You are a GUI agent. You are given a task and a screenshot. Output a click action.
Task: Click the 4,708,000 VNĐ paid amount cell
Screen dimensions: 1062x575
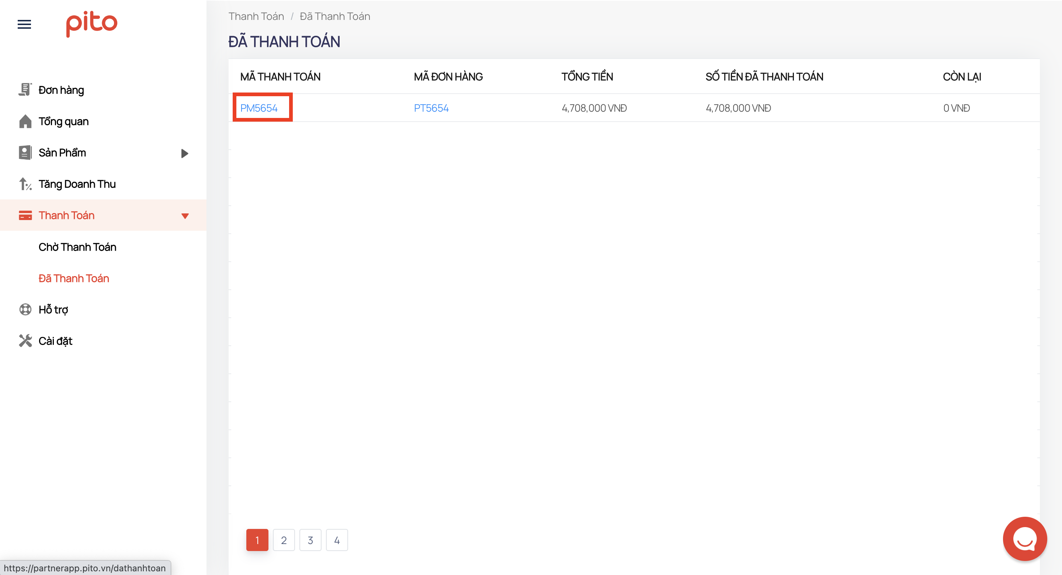(738, 108)
